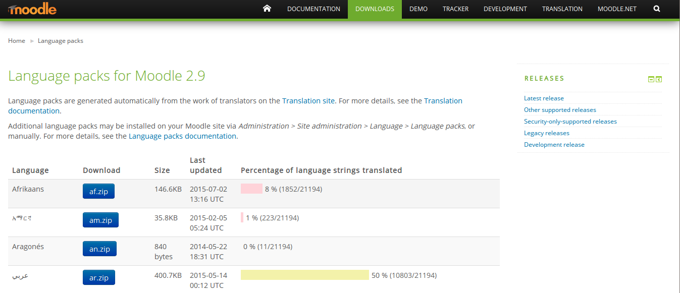
Task: Click the am.zip 1% progress bar
Action: pos(242,218)
